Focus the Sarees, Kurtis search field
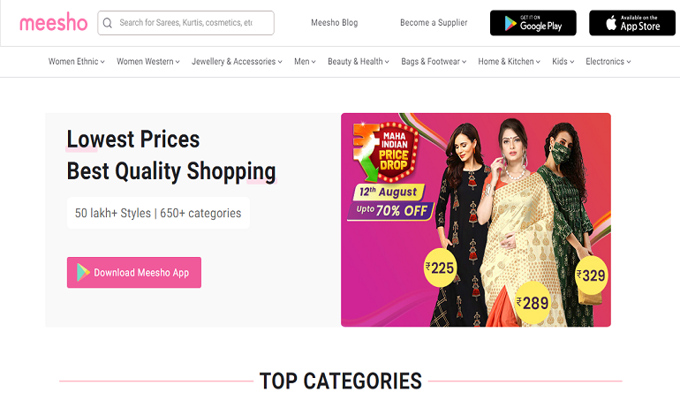Image resolution: width=680 pixels, height=415 pixels. coord(185,23)
